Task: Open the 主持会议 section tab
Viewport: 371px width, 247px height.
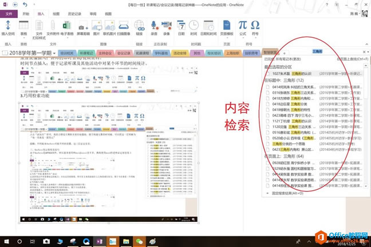Action: coord(105,53)
